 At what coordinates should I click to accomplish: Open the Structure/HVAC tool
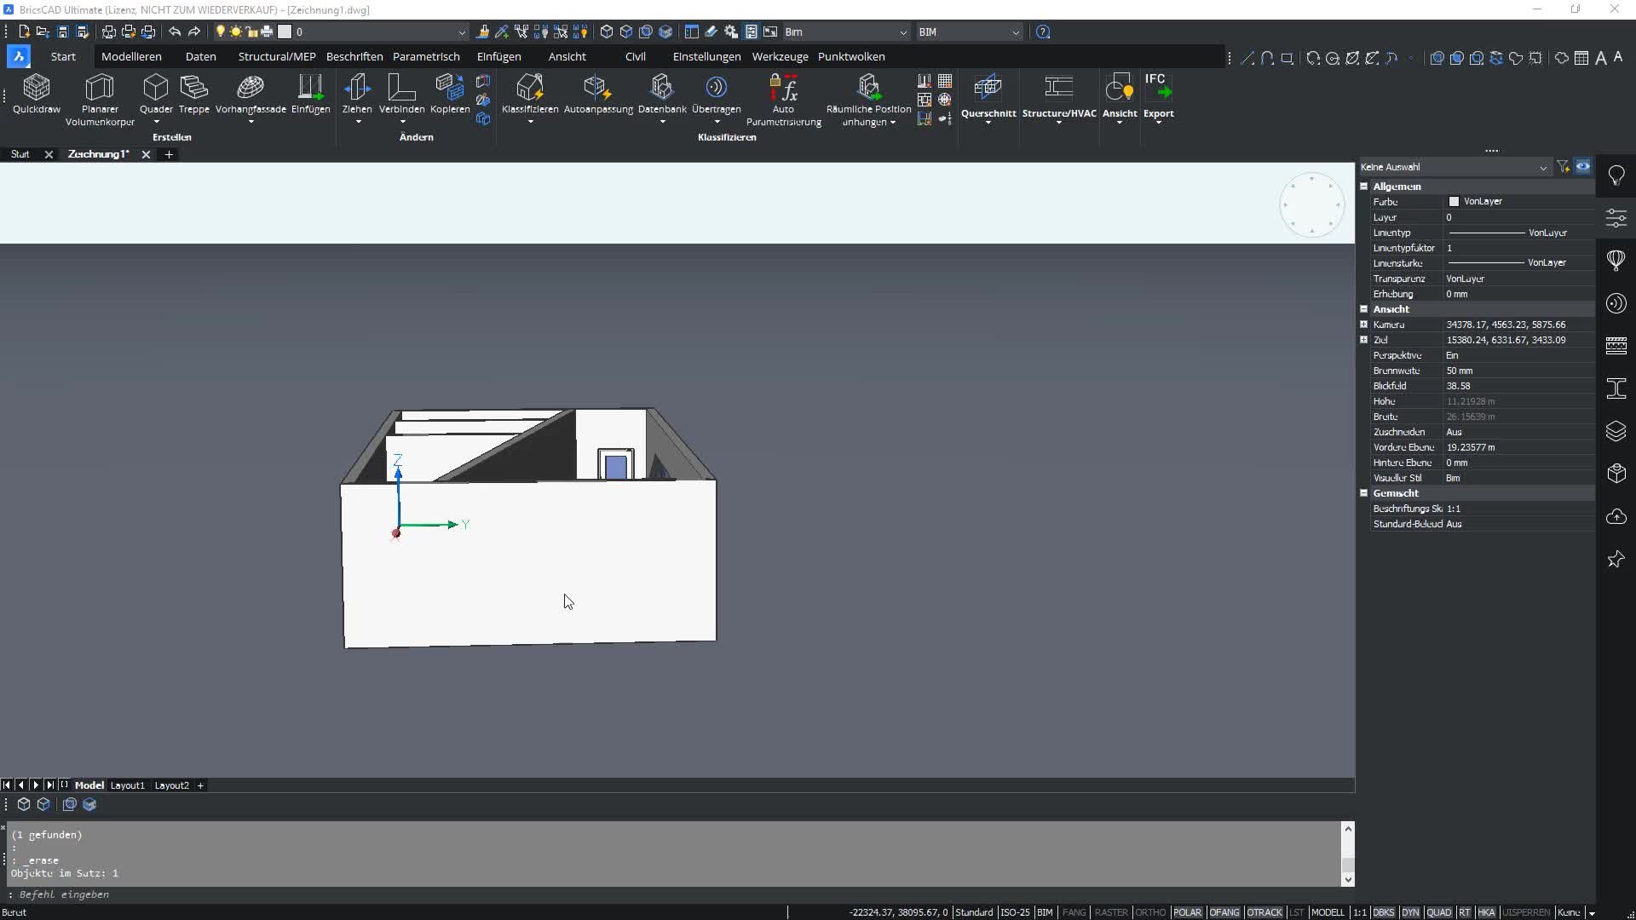pyautogui.click(x=1059, y=95)
